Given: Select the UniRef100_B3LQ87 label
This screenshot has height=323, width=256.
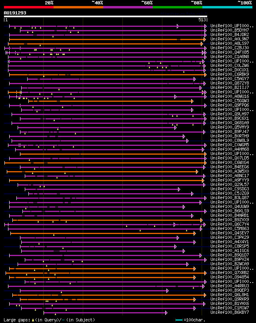Looking at the screenshot, I should coord(230,198).
